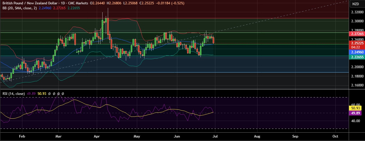Click the high price H2.26806
This screenshot has width=365, height=141.
click(x=115, y=3)
